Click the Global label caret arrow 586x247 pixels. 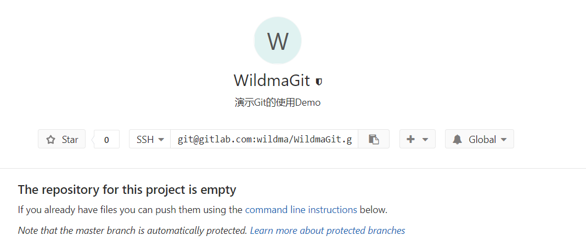tap(504, 140)
